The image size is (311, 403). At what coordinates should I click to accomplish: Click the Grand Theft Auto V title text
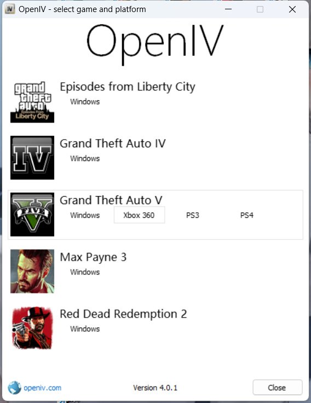pyautogui.click(x=111, y=200)
